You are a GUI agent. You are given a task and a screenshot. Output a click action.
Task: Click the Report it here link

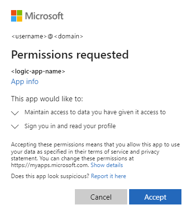108,176
